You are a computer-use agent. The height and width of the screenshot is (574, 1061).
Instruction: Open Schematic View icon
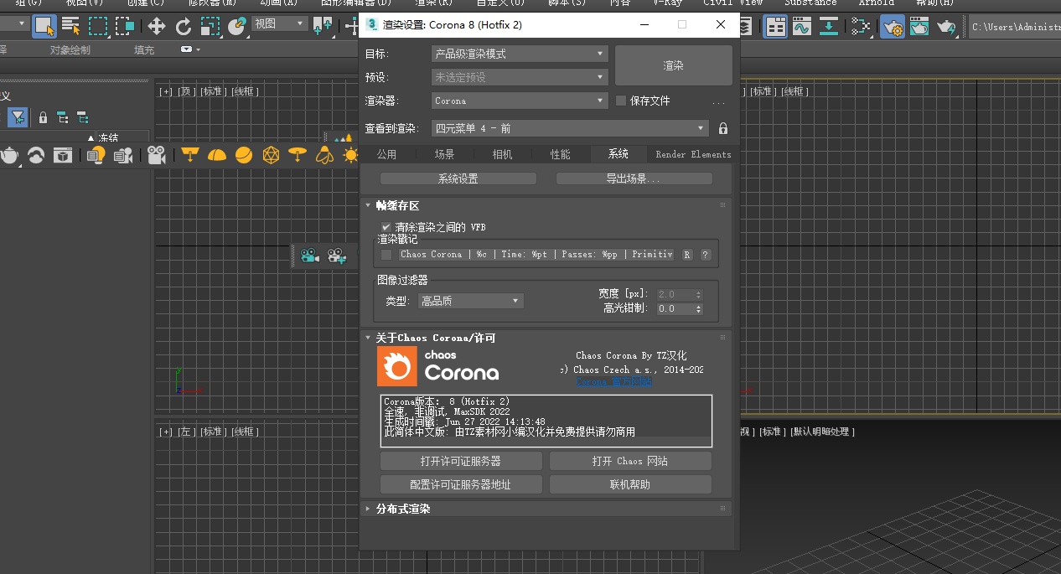pyautogui.click(x=860, y=27)
